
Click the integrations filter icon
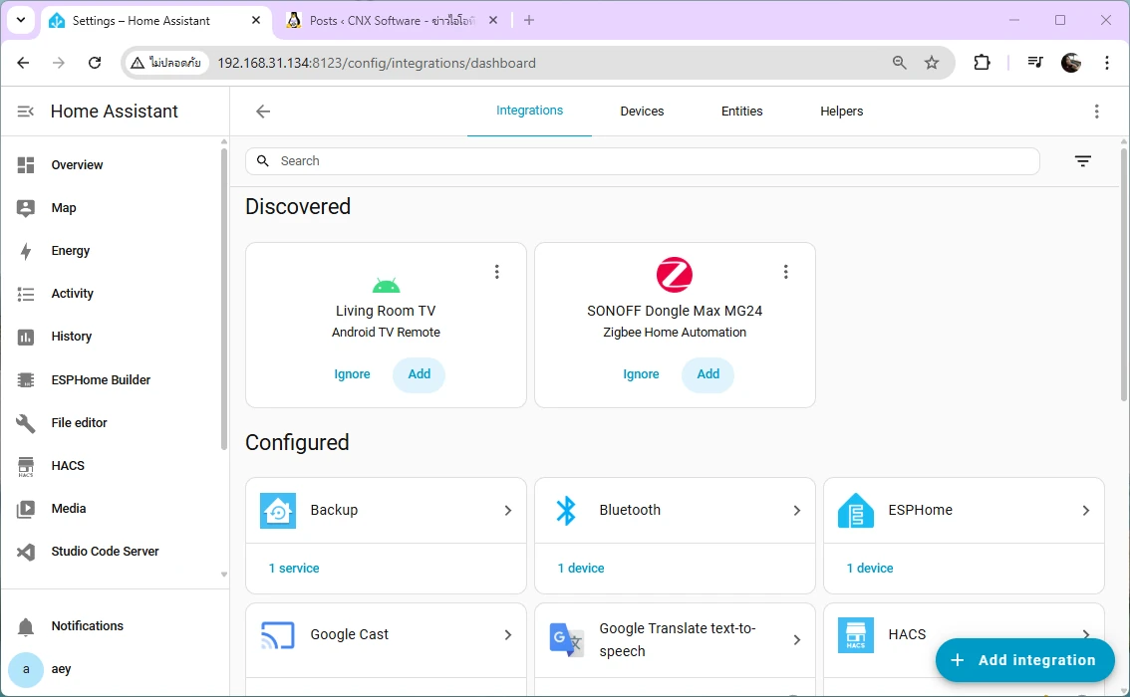[x=1083, y=161]
